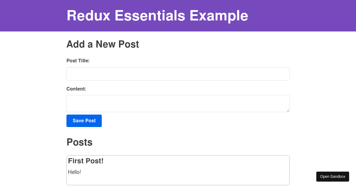Click blank purple header area right of title
The height and width of the screenshot is (187, 356).
(300, 16)
